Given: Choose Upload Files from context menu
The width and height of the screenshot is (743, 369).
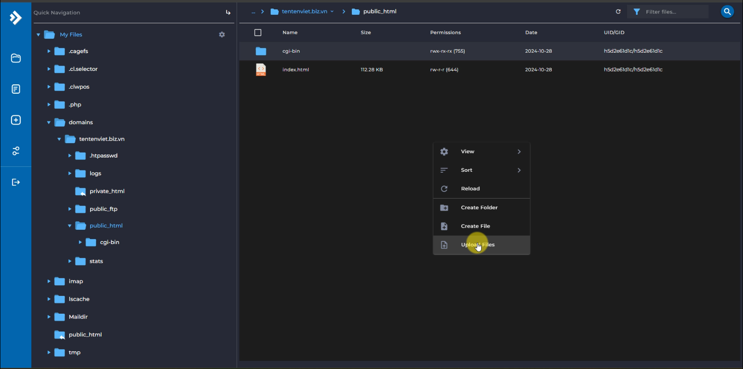Looking at the screenshot, I should 482,245.
